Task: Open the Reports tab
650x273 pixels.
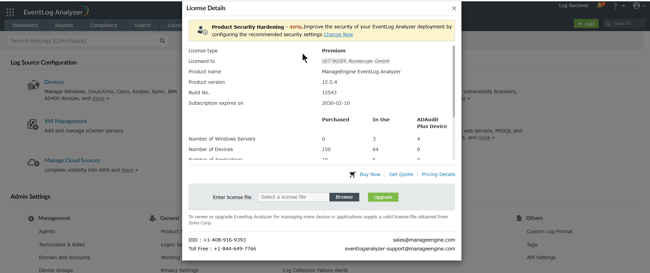Action: [64, 25]
